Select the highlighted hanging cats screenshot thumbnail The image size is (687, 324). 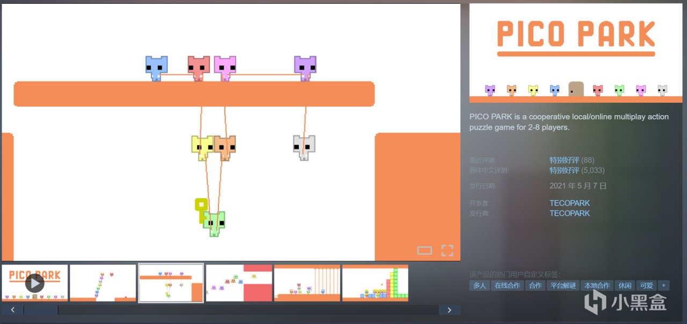tap(171, 283)
